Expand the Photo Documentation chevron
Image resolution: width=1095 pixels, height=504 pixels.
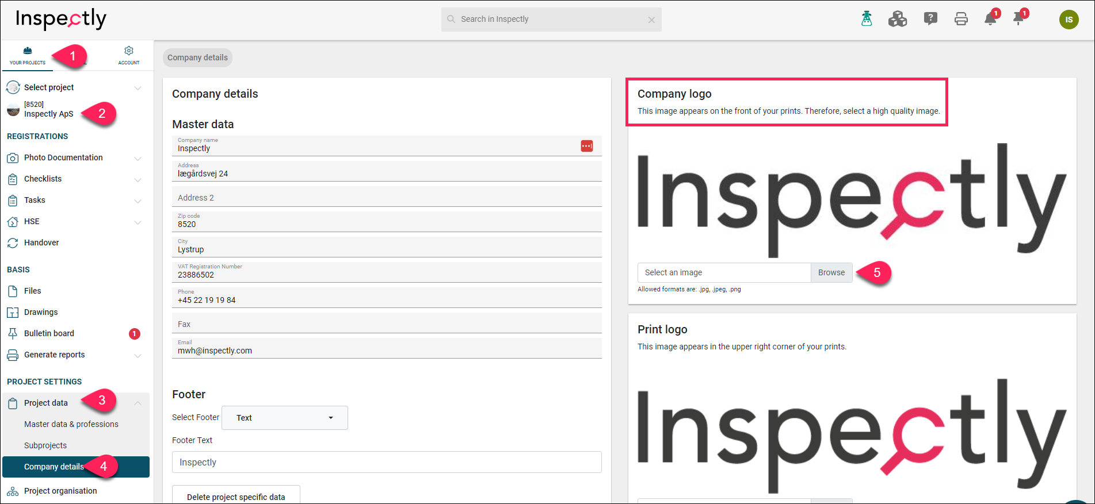[138, 158]
